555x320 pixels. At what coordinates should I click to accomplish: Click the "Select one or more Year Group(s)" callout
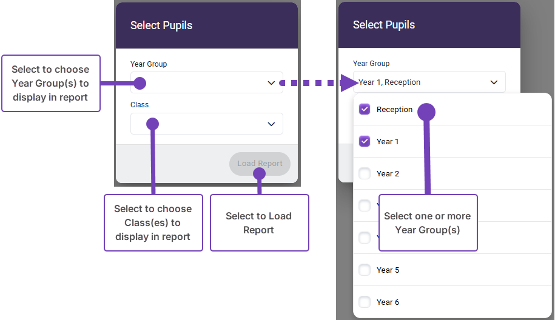coord(428,223)
